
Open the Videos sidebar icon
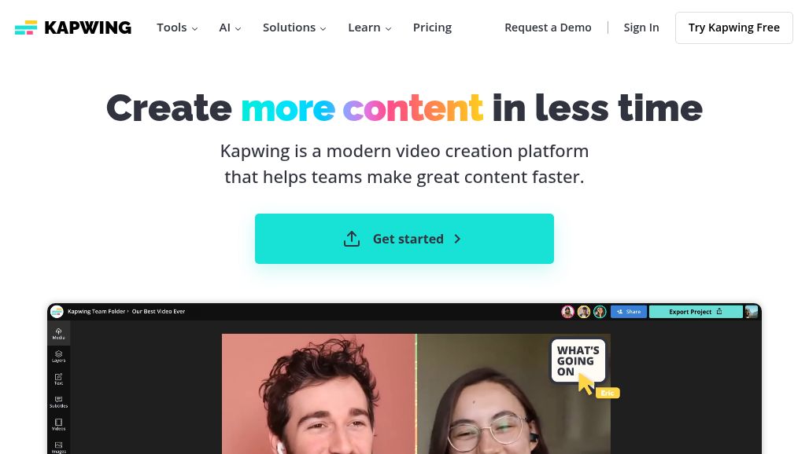click(x=58, y=424)
